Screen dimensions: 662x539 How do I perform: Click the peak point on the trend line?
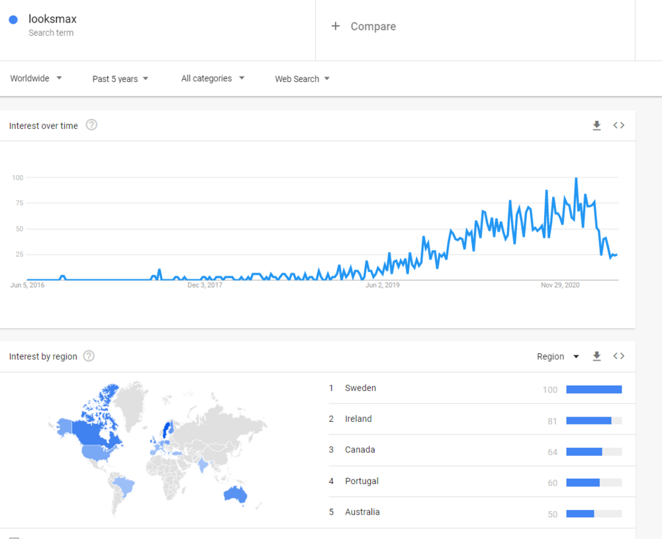(x=576, y=179)
